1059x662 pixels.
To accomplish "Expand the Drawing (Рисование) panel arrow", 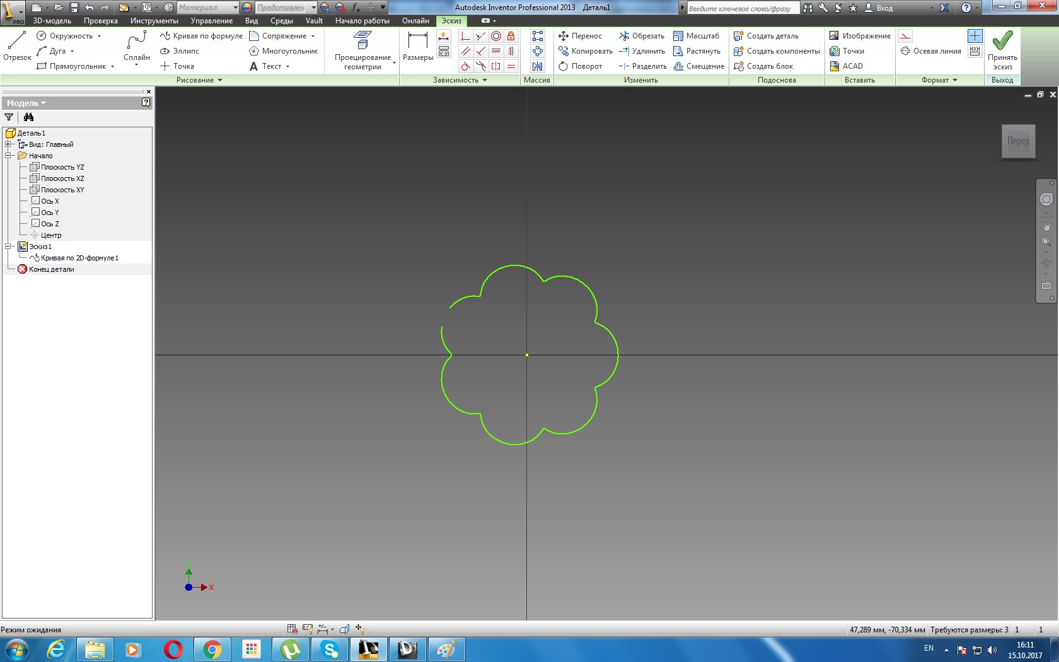I will [220, 80].
